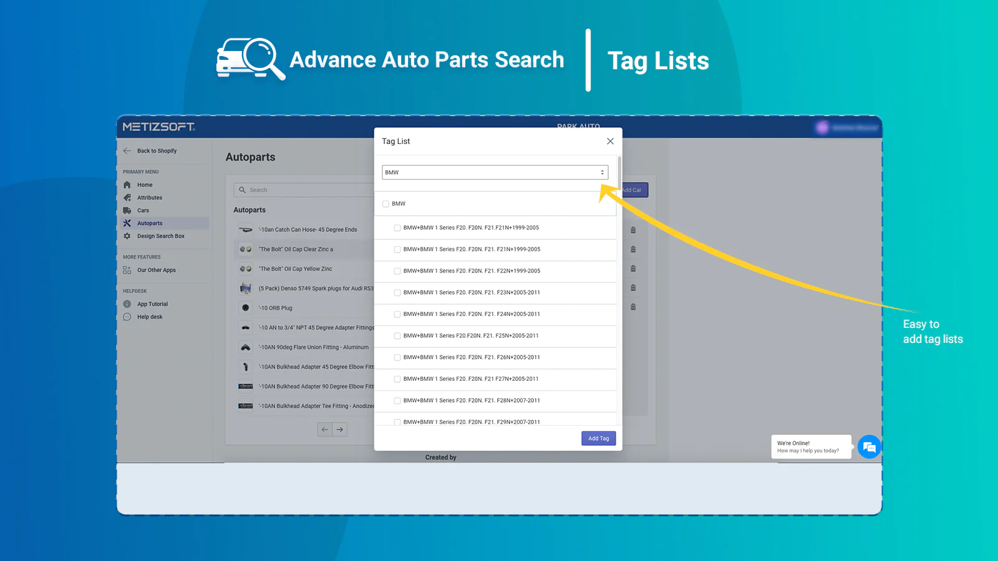998x561 pixels.
Task: Check tag ending F22N+1999-2005
Action: (x=397, y=271)
